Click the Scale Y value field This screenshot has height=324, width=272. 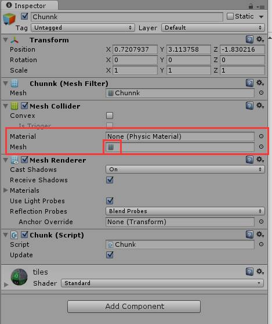click(188, 70)
